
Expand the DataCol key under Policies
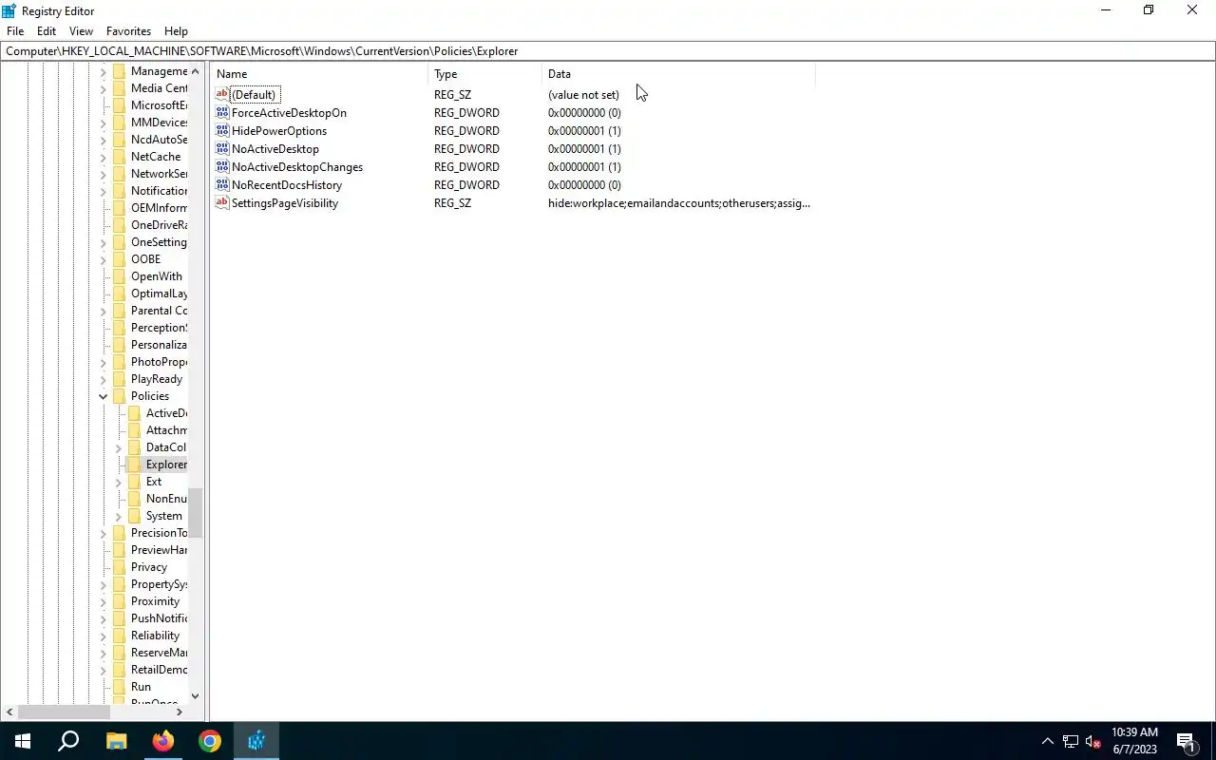[119, 447]
